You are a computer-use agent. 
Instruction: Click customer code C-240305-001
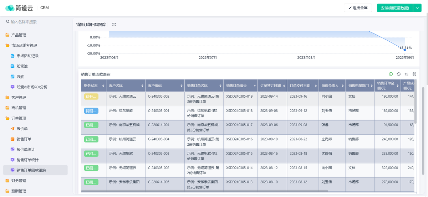tap(158, 111)
